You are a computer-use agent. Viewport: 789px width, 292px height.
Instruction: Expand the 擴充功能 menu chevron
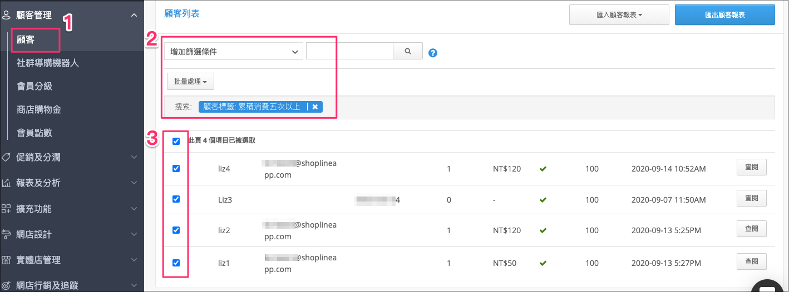click(x=134, y=209)
